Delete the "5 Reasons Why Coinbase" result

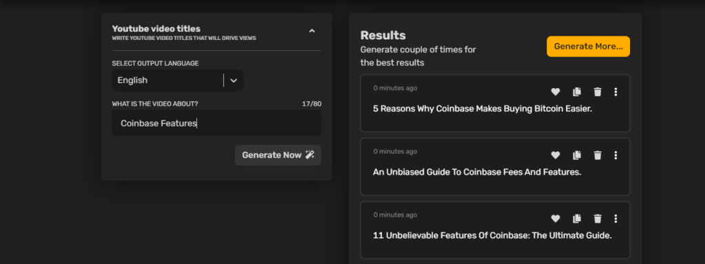coord(598,91)
